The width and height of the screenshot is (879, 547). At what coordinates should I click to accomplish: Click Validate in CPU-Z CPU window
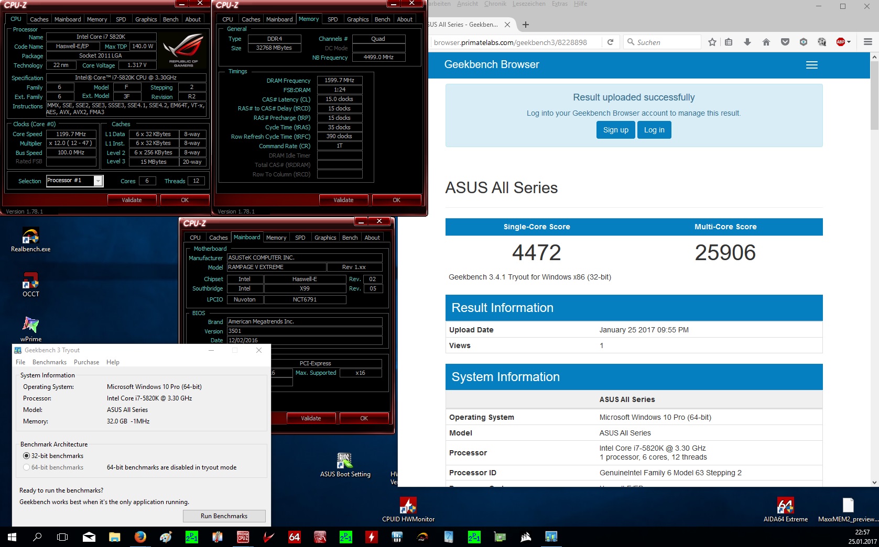[x=132, y=200]
